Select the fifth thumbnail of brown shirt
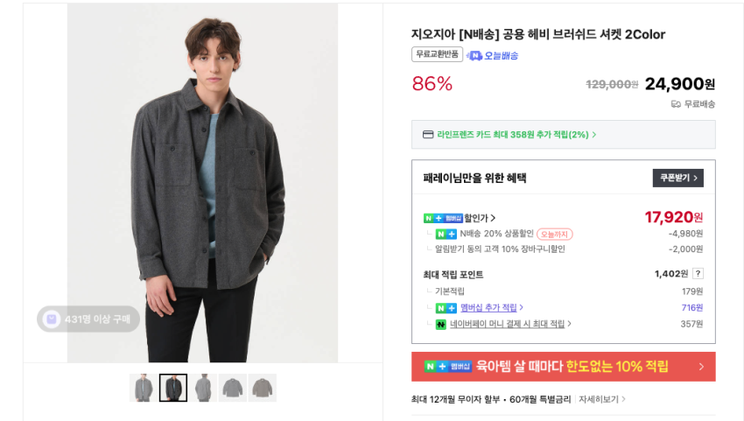The width and height of the screenshot is (744, 421). [262, 388]
